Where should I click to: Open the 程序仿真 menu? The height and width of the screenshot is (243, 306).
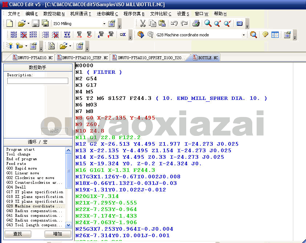click(134, 14)
